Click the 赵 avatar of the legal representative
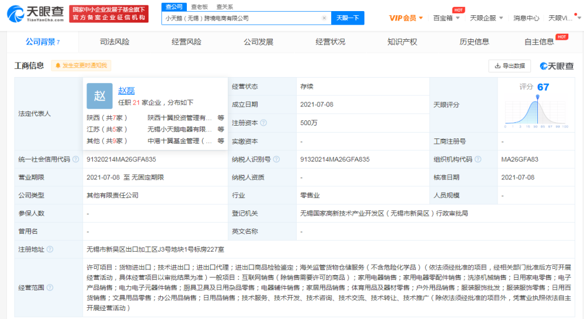Image resolution: width=584 pixels, height=319 pixels. (99, 96)
